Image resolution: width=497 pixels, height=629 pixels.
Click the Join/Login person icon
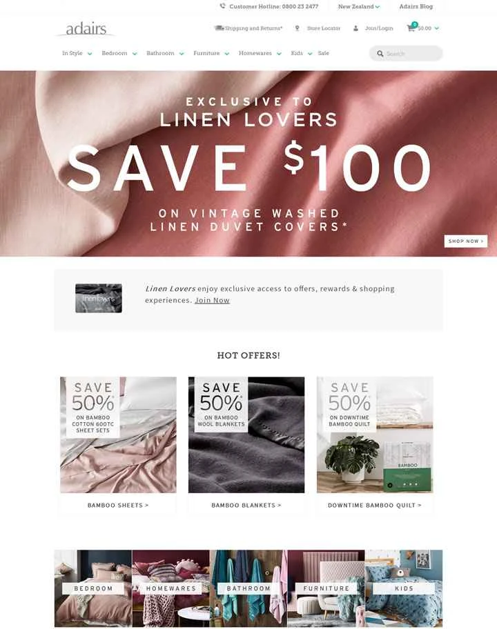click(355, 28)
